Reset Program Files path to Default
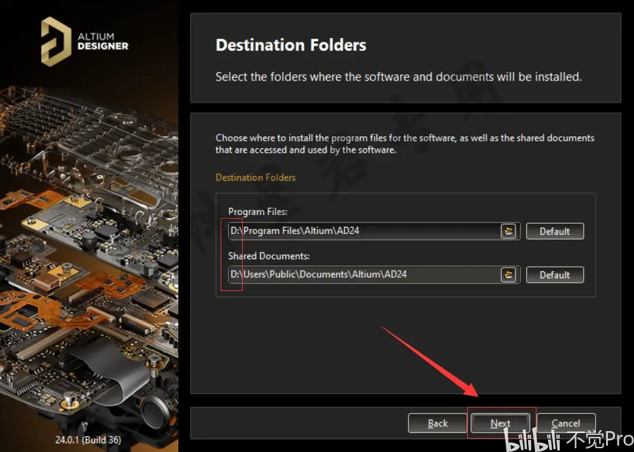The height and width of the screenshot is (452, 634). pos(555,231)
